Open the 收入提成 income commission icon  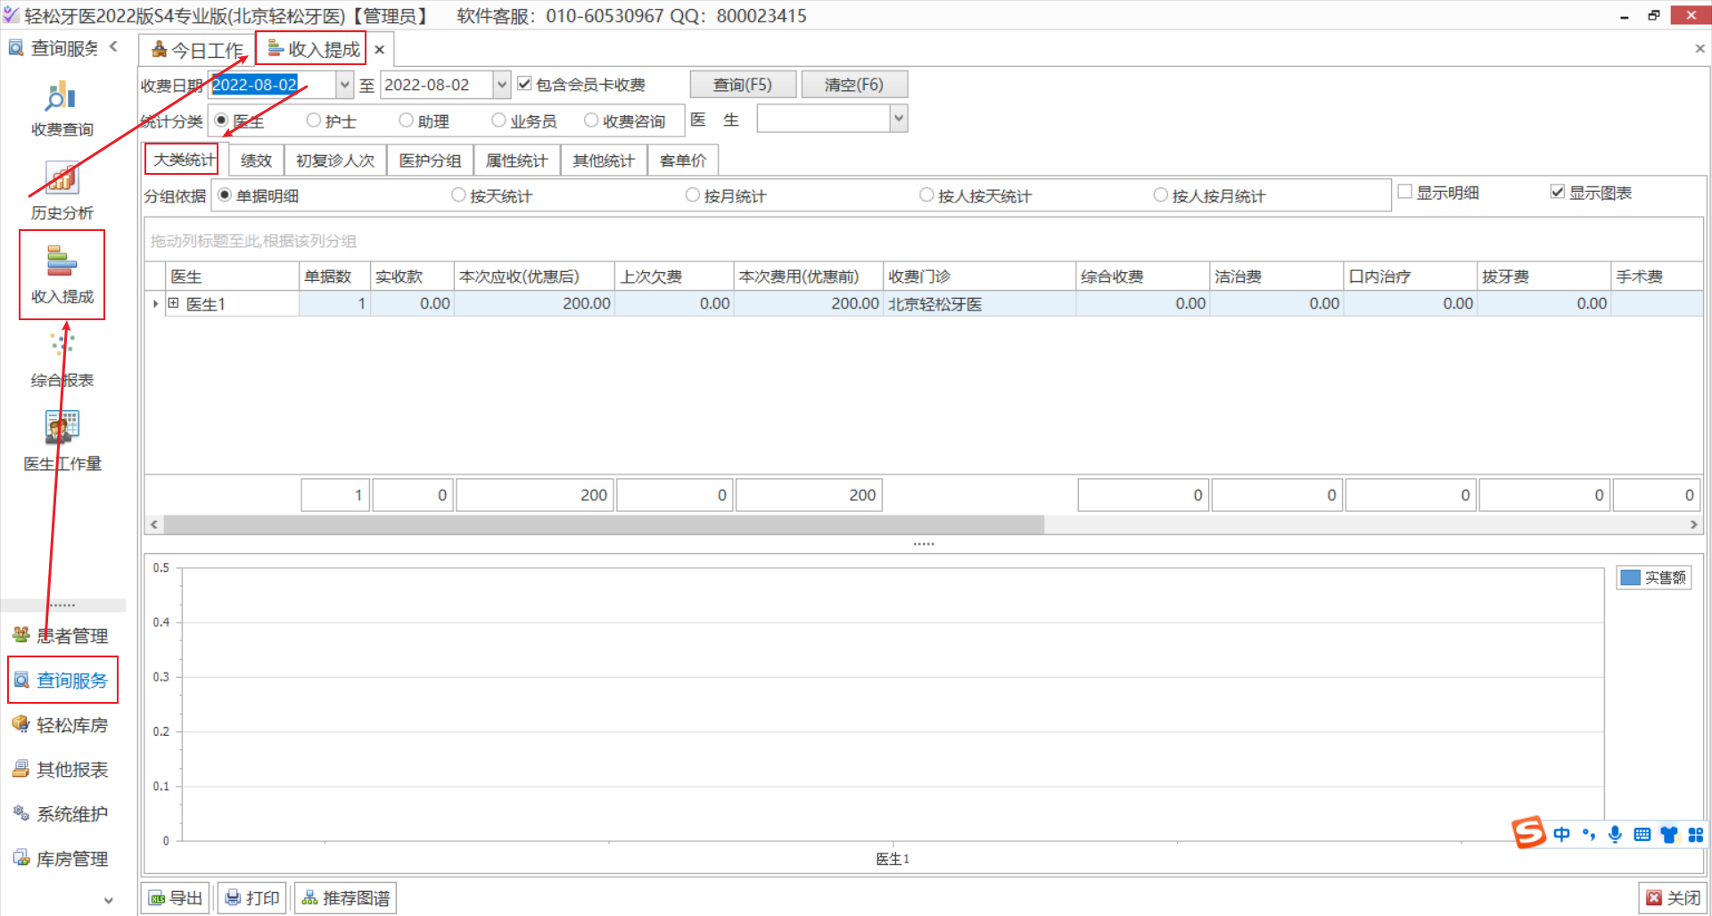(x=62, y=275)
